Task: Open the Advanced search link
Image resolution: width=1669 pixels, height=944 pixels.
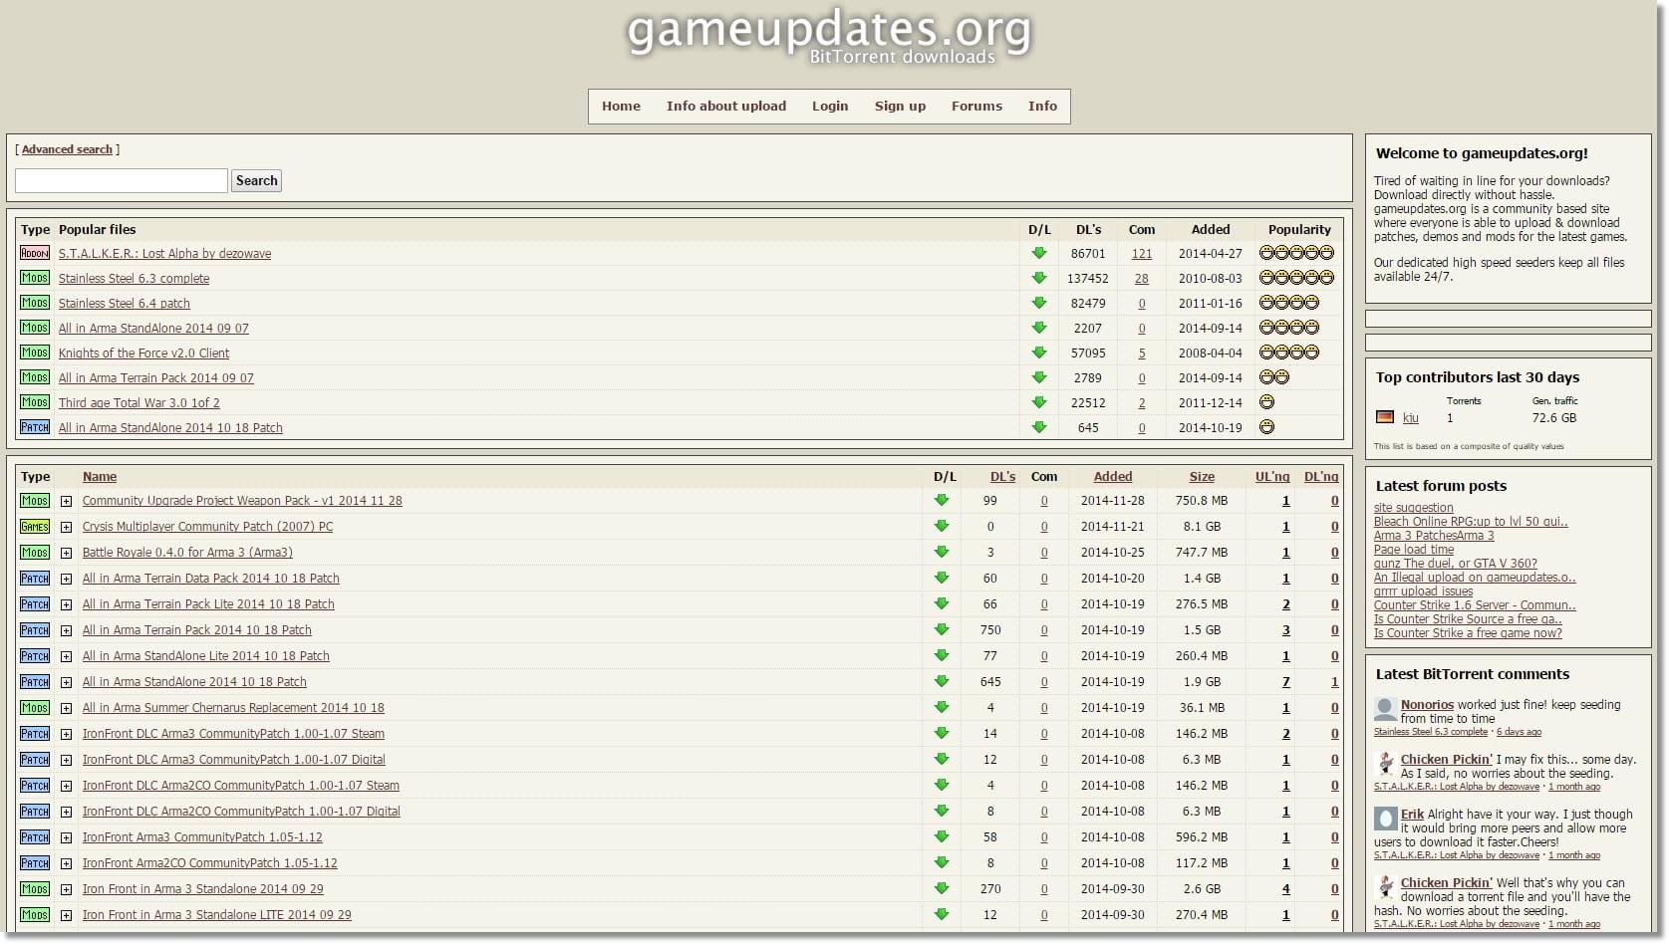Action: tap(67, 149)
